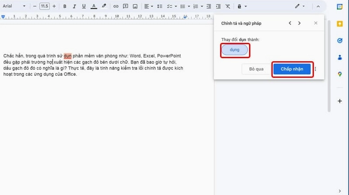Add a comment
Viewport: 349px width, 195px height.
coord(125,7)
